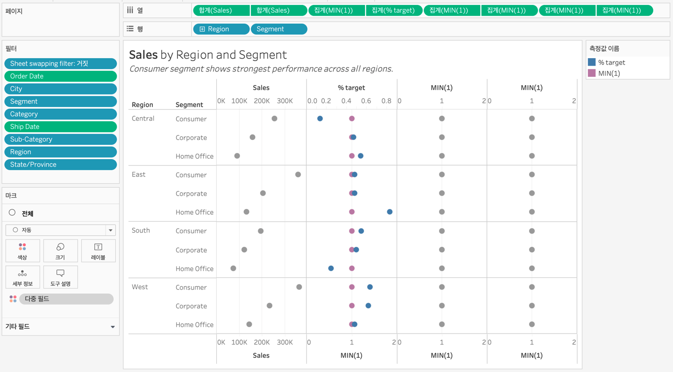The image size is (673, 372).
Task: Click the 다중 필드 color pill
Action: point(66,299)
